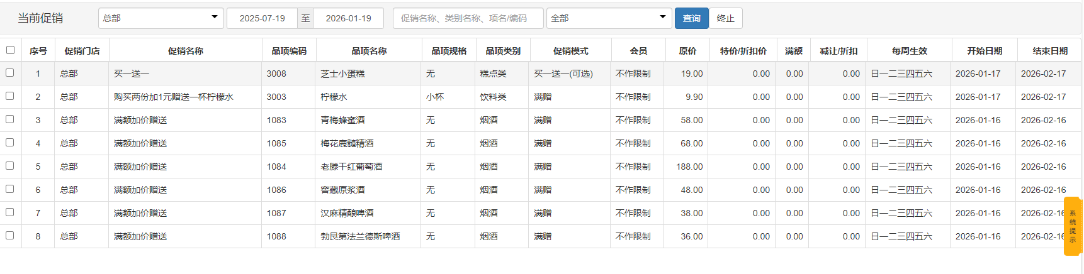Viewport: 1084px width, 274px height.
Task: Click the 老滕干红葡萄酒 item name cell
Action: (x=351, y=167)
